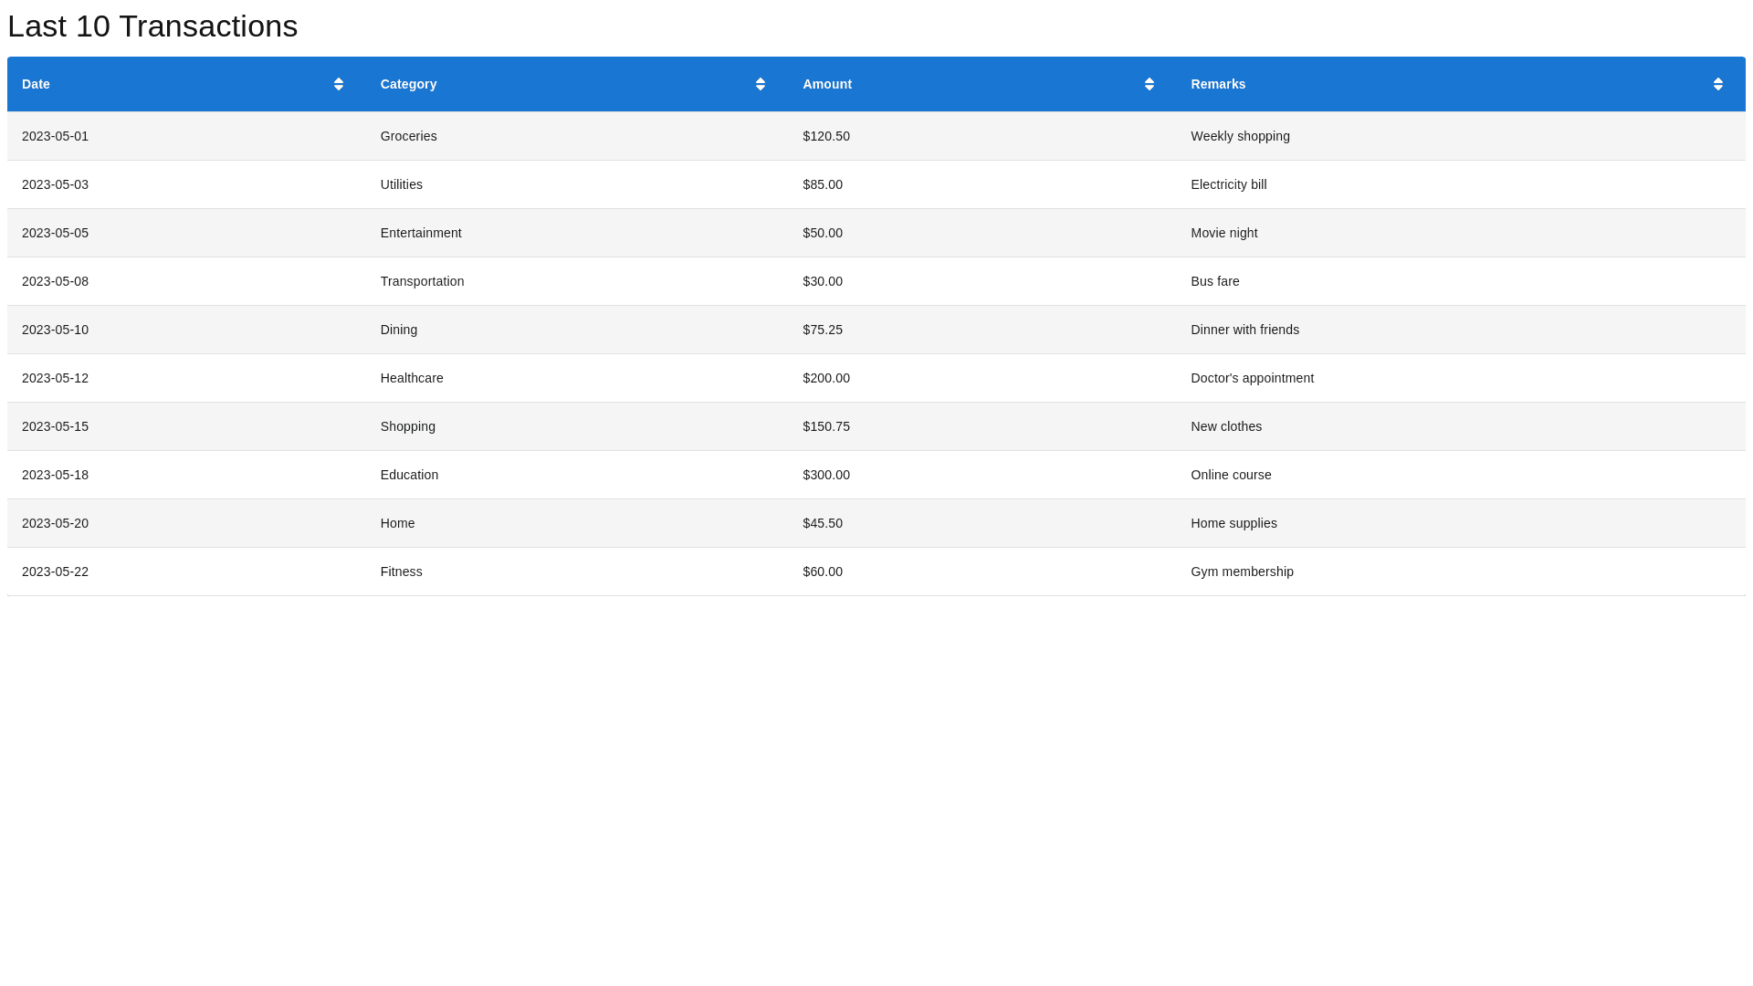Click the Remarks column sort icon

pyautogui.click(x=1718, y=84)
